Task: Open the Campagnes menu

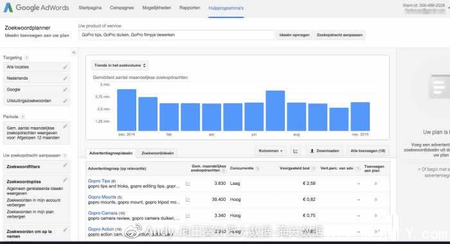Action: click(x=122, y=8)
